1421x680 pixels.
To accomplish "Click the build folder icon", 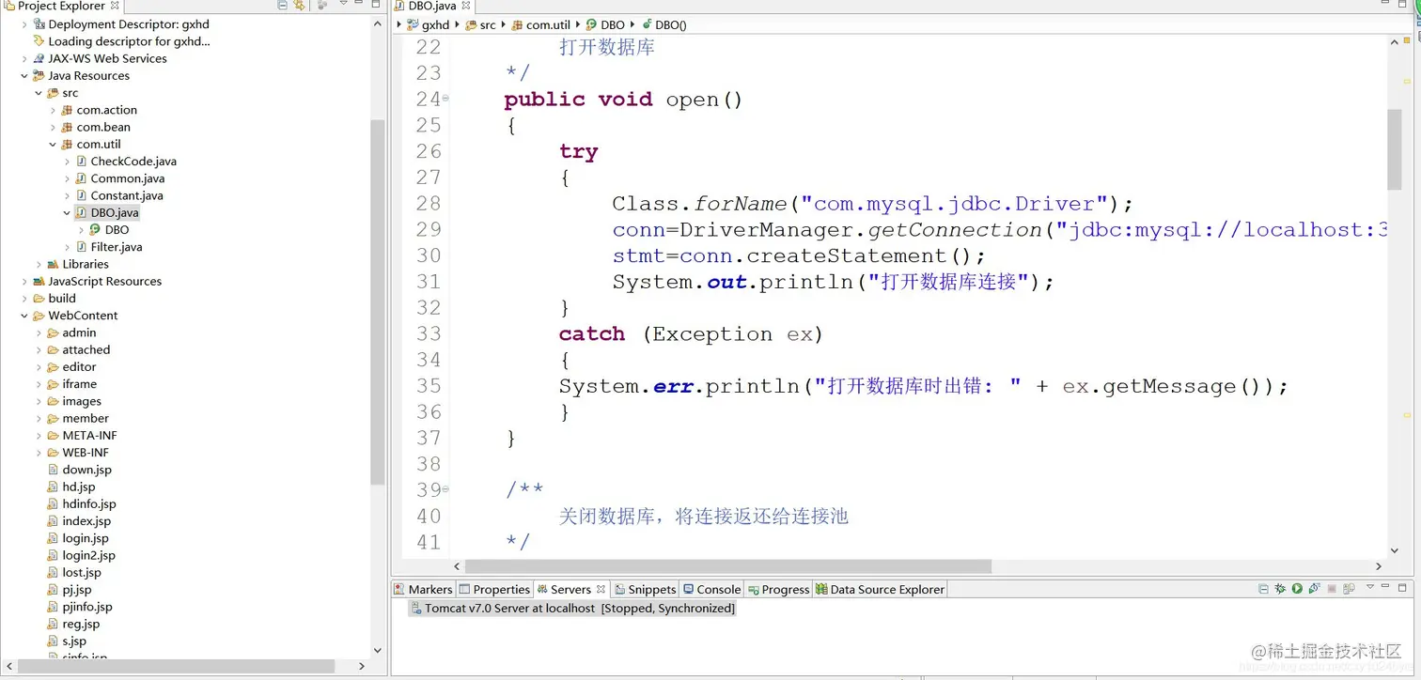I will (x=39, y=299).
